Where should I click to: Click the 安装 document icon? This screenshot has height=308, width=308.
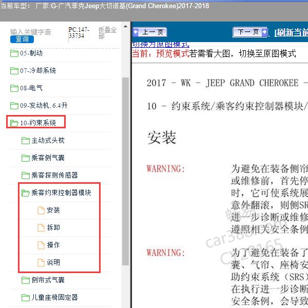click(41, 210)
